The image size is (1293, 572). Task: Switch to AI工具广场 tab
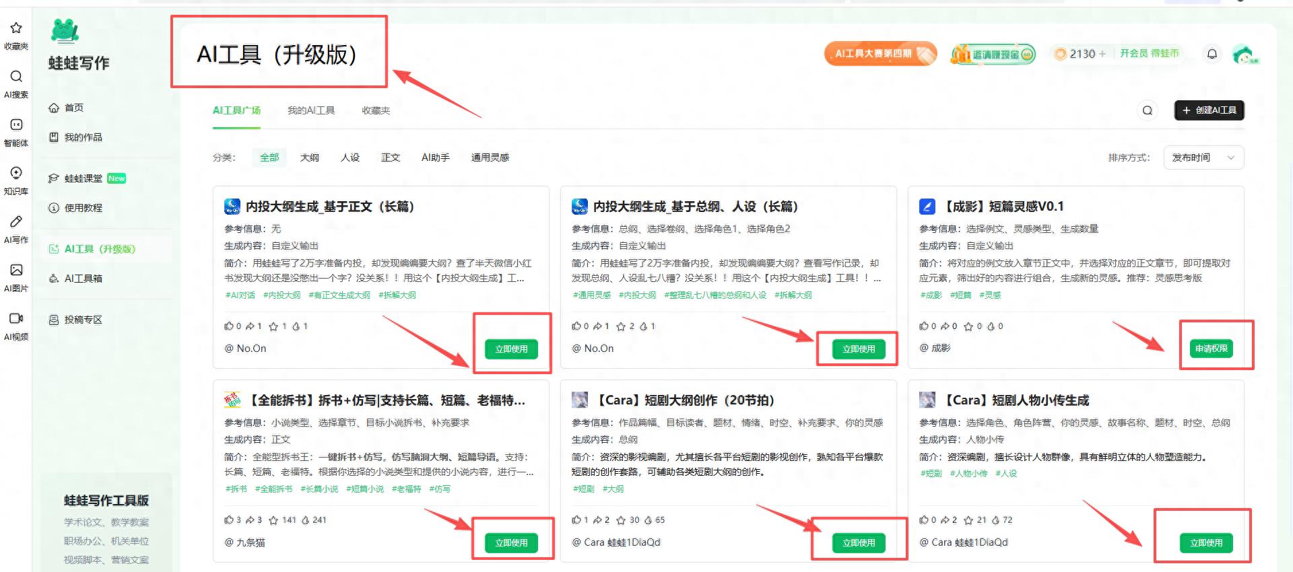[x=236, y=110]
